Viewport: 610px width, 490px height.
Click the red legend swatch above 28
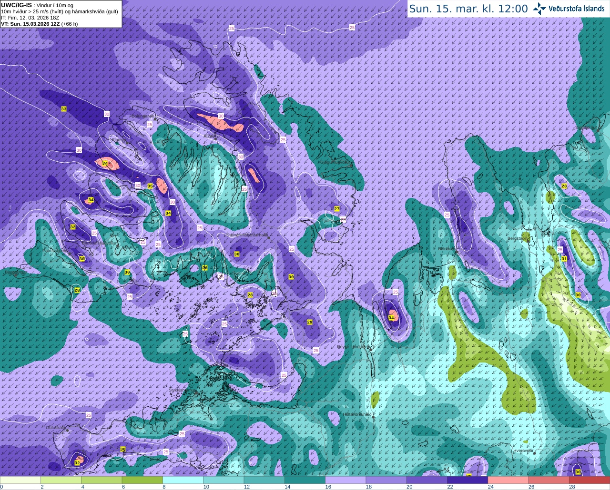(590, 480)
